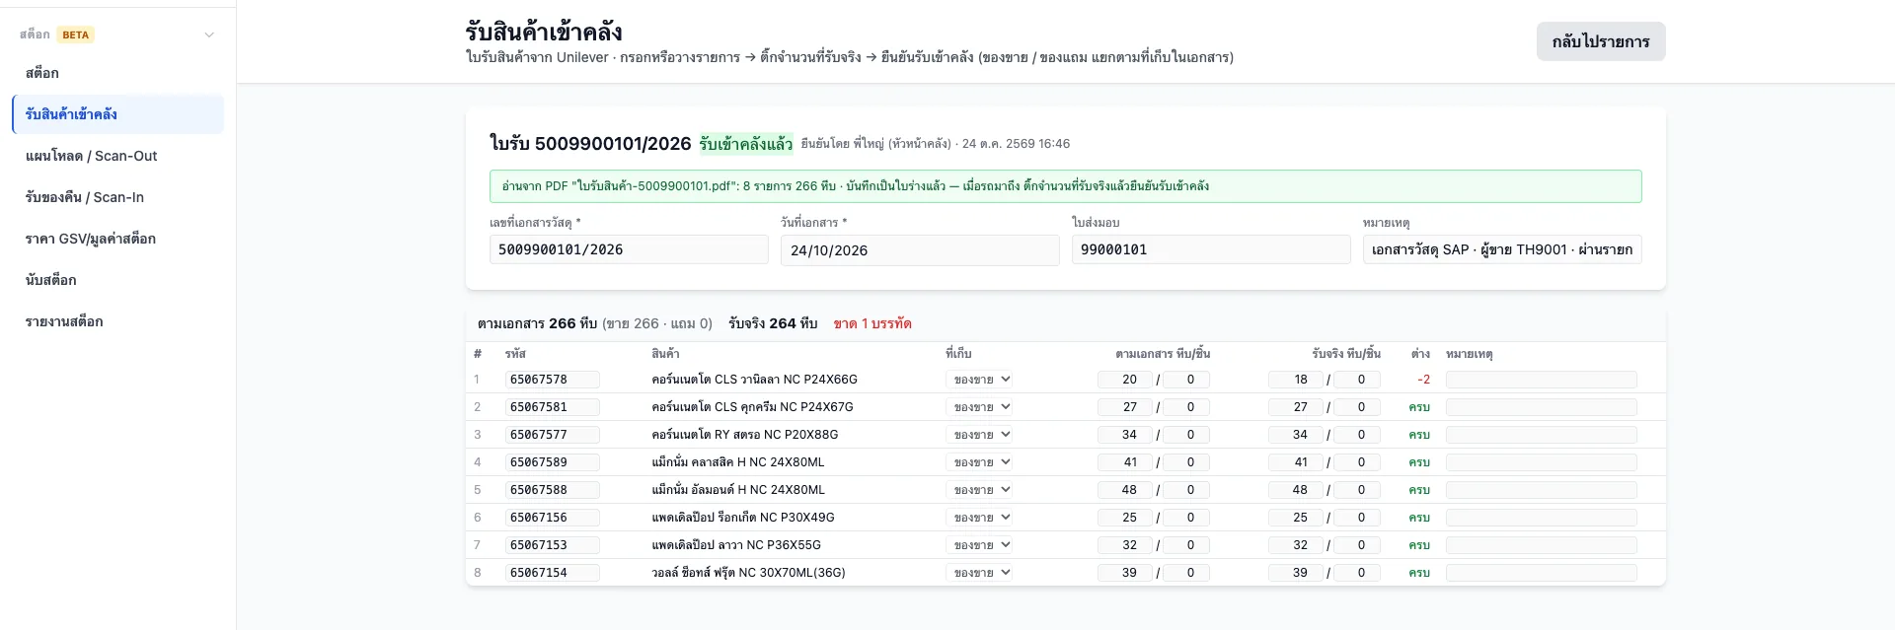
Task: Click product name วอลล์ ช็อกส์ ฟรุ๊ต NC 30X70ML(36G)
Action: (x=748, y=573)
